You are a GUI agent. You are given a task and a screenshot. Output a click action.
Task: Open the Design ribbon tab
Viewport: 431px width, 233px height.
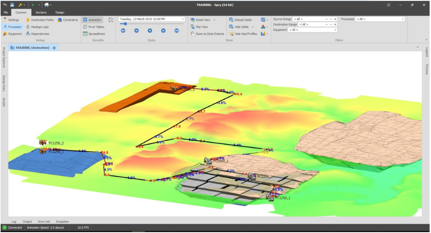[60, 13]
